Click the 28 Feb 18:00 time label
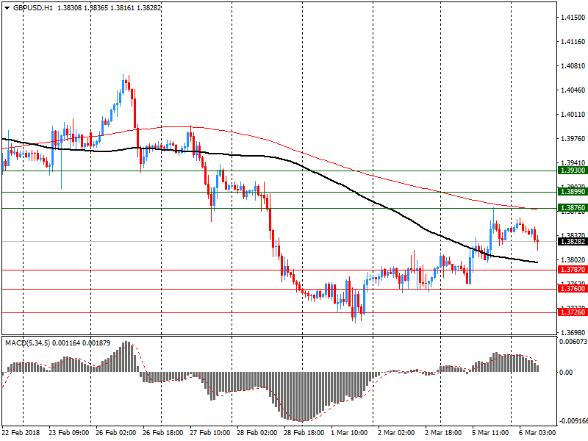 304,433
